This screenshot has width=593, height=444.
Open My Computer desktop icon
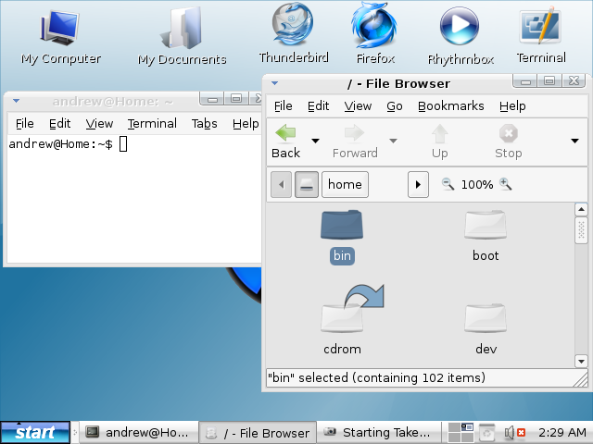[x=60, y=37]
